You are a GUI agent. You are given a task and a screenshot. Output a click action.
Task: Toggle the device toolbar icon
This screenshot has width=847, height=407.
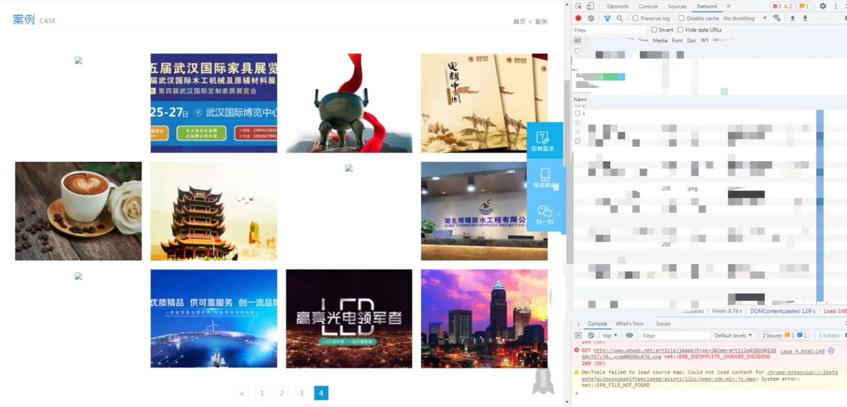pyautogui.click(x=590, y=6)
